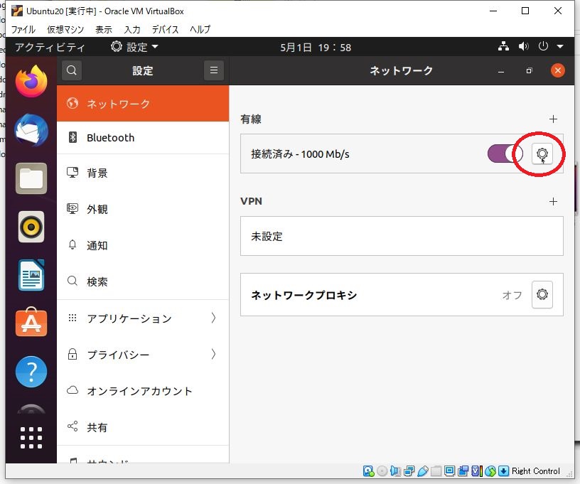Image resolution: width=580 pixels, height=484 pixels.
Task: Click the volume icon in top panel
Action: (x=523, y=47)
